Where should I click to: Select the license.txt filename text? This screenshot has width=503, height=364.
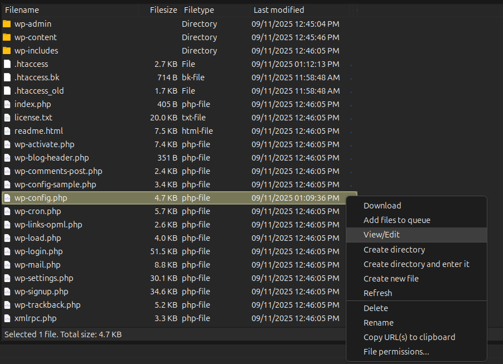[x=33, y=118]
